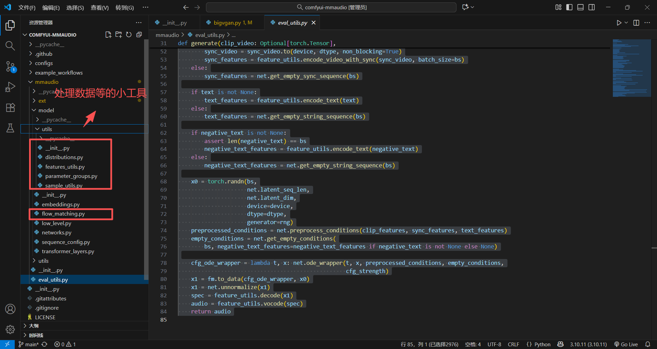Open the 编辑(E) menu

(x=51, y=8)
